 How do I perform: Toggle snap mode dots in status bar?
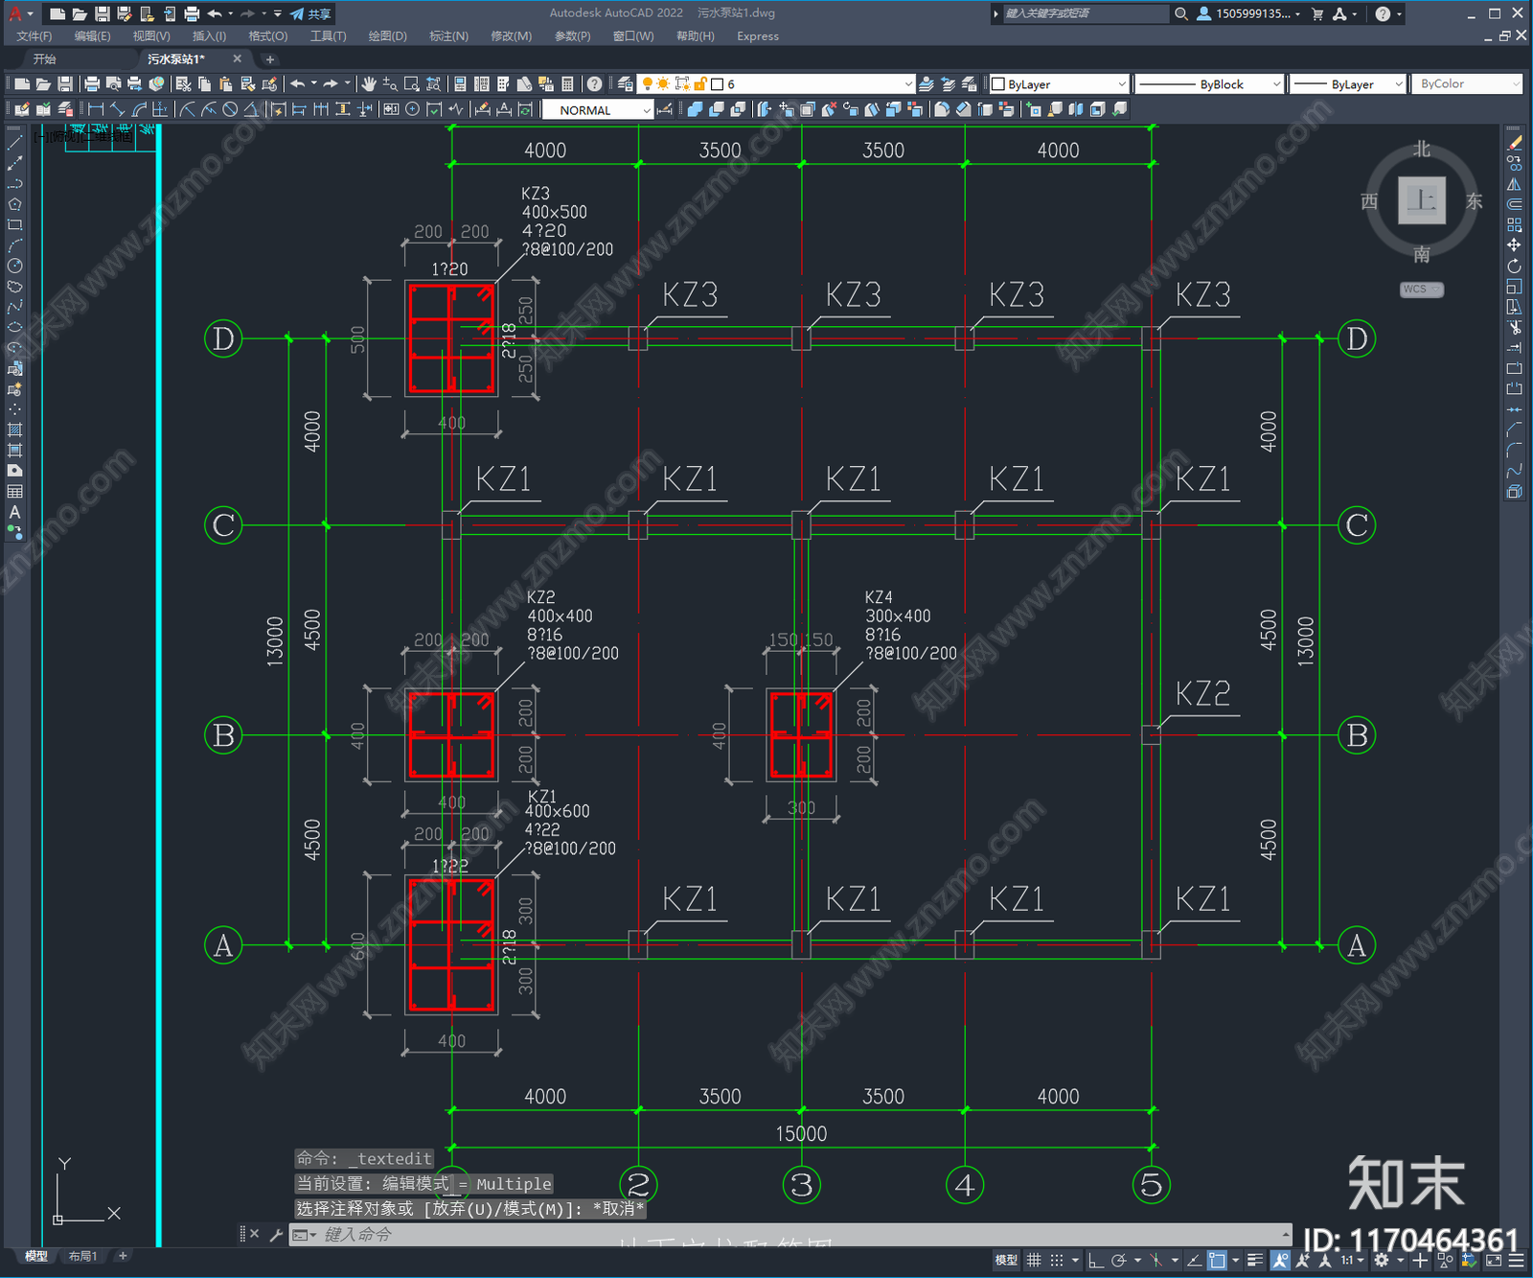[x=1057, y=1260]
